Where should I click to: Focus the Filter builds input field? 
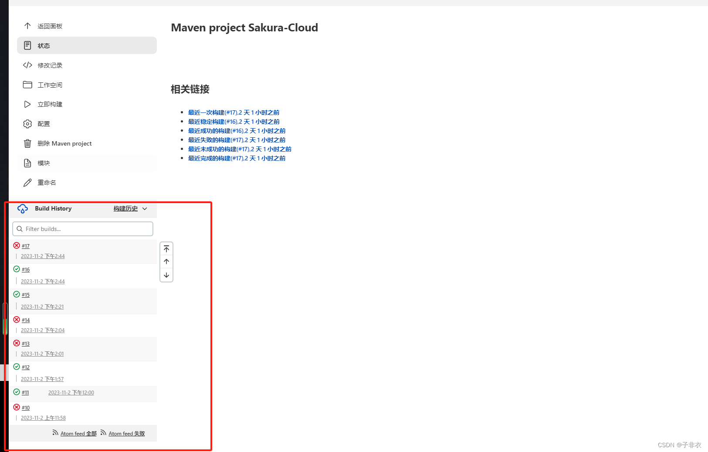83,229
